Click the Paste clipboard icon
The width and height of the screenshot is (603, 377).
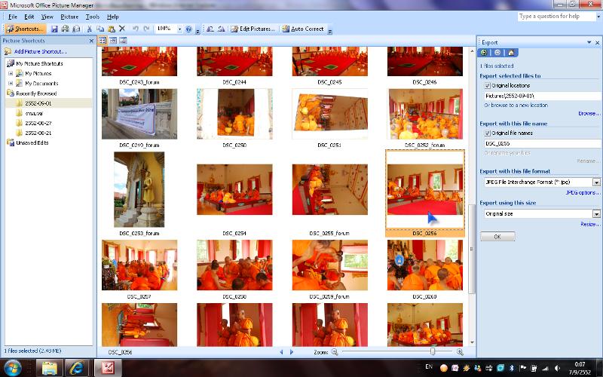pyautogui.click(x=112, y=29)
